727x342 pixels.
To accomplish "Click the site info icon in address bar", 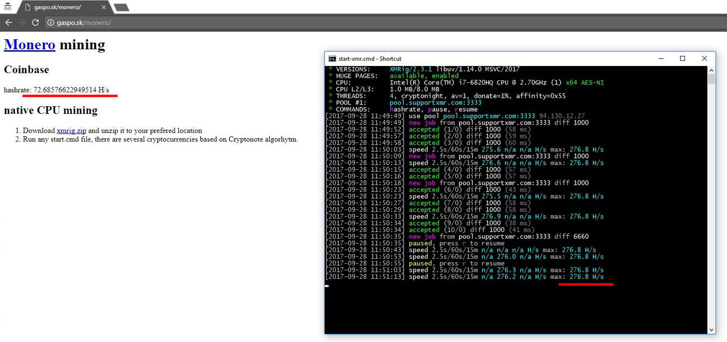I will pyautogui.click(x=50, y=23).
